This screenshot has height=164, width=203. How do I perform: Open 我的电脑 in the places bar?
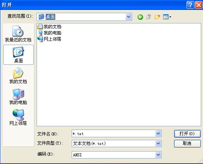tap(18, 97)
